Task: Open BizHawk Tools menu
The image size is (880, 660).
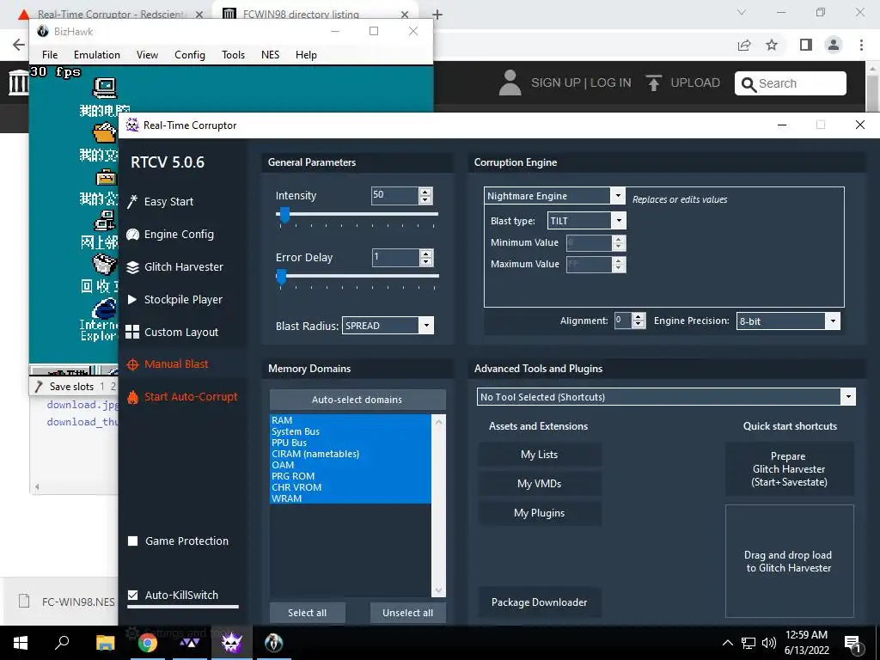Action: [233, 54]
